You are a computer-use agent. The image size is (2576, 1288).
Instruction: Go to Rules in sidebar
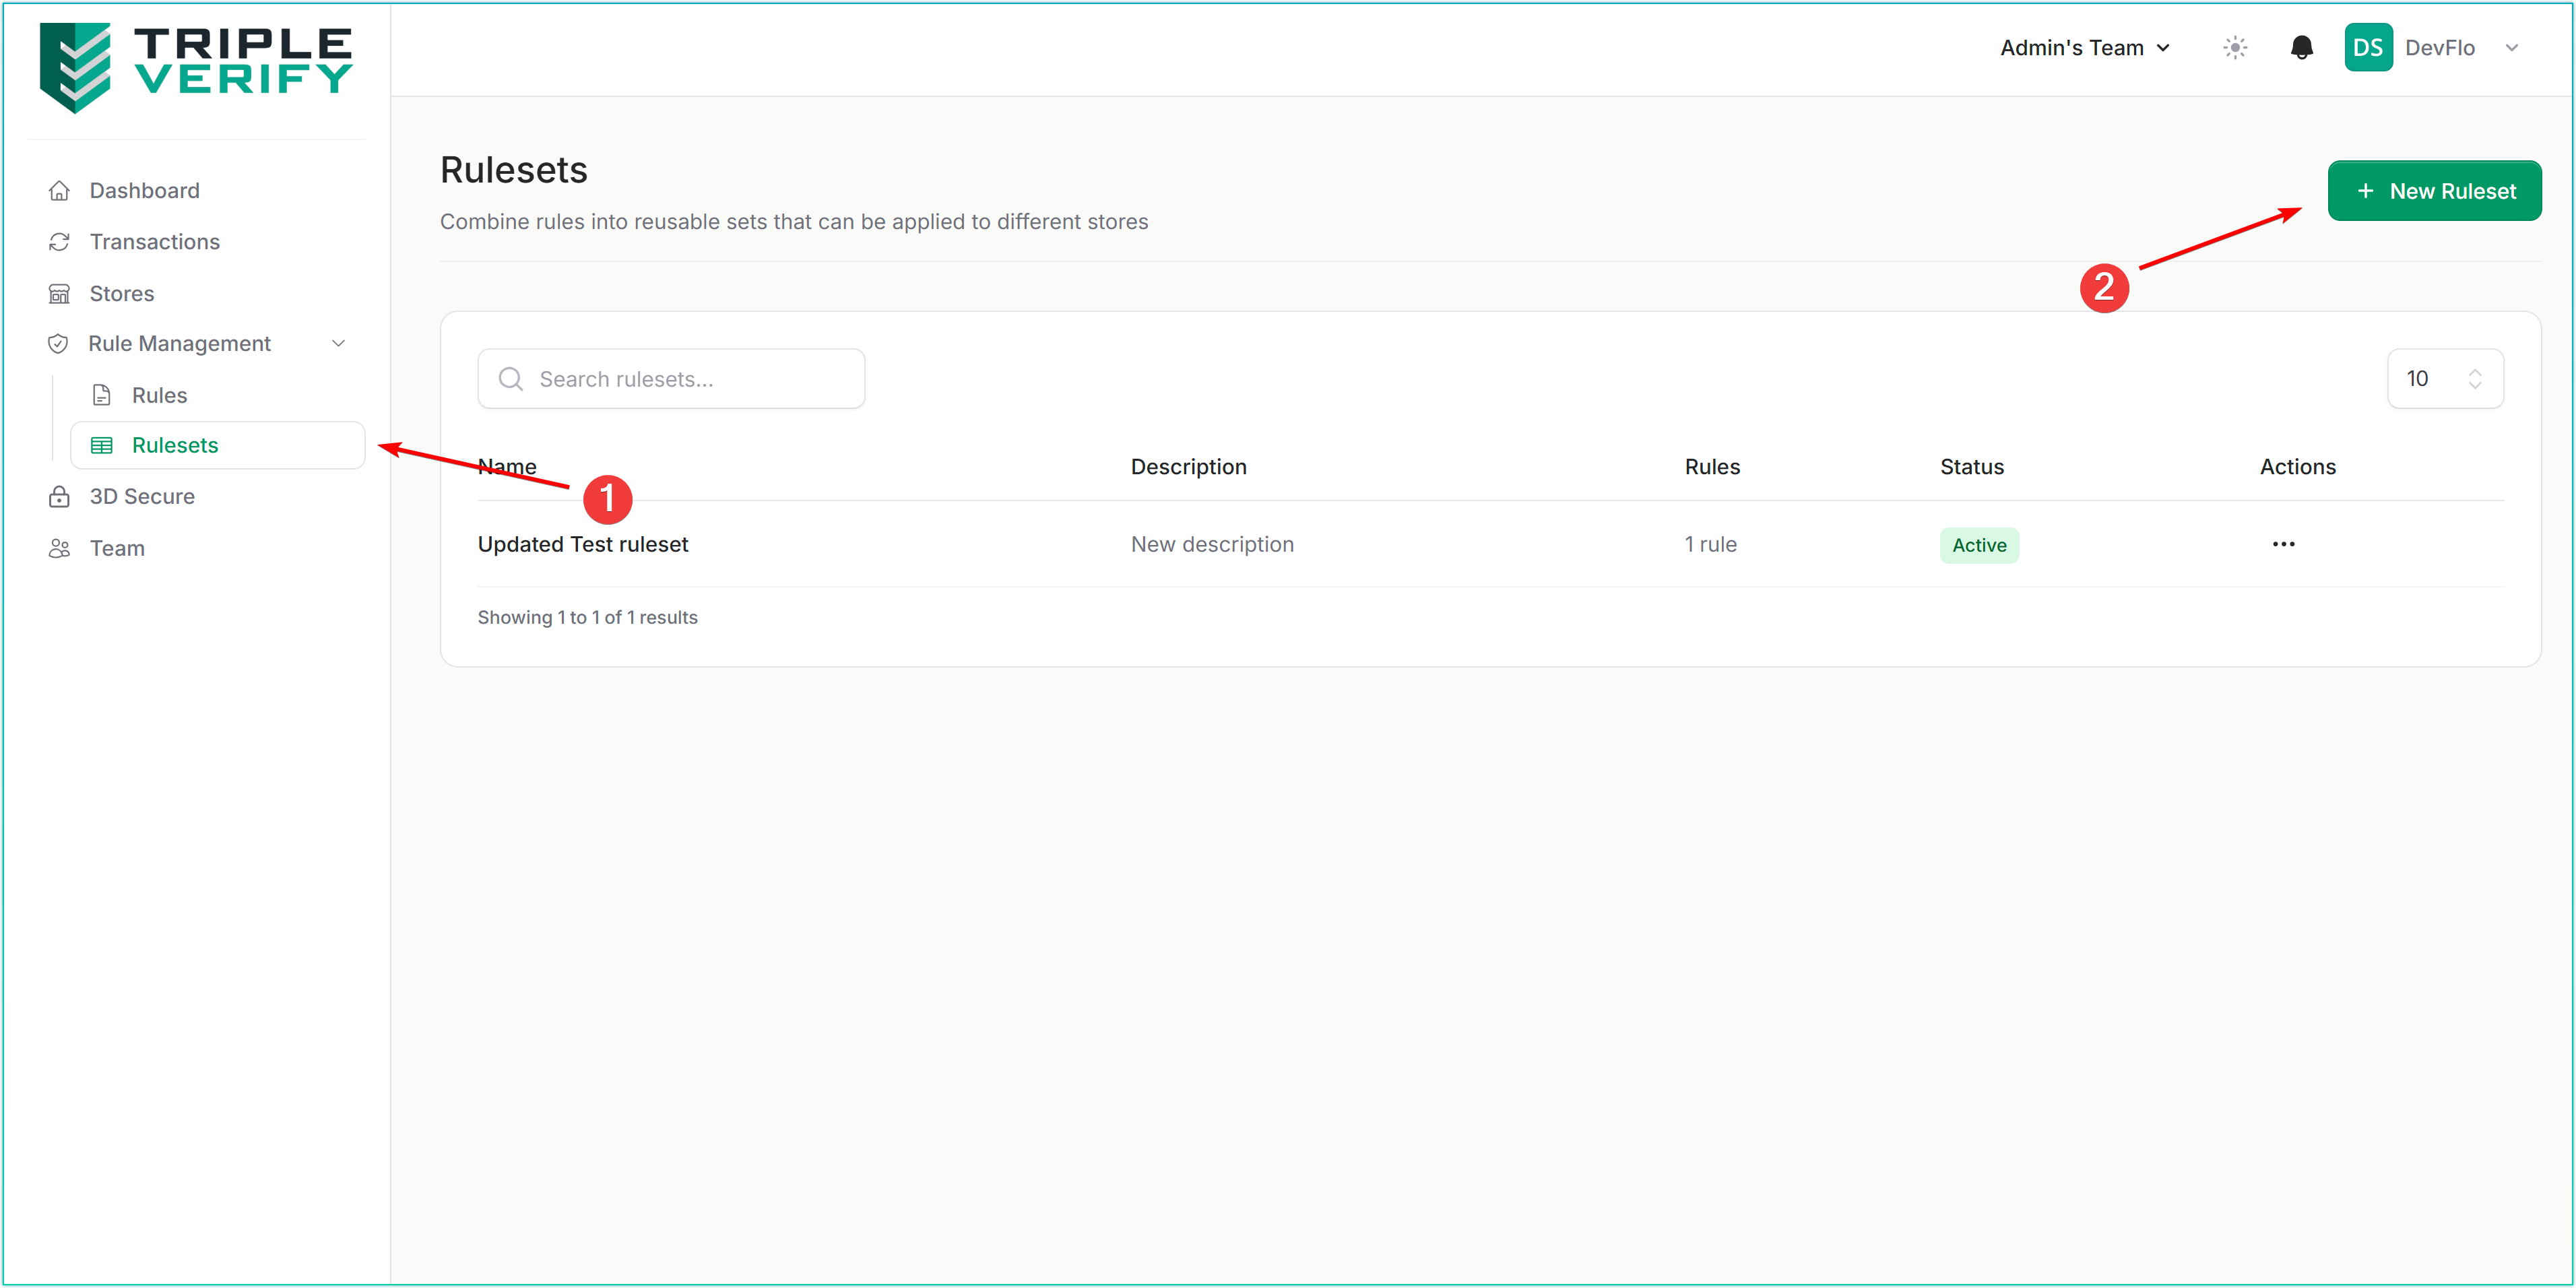tap(159, 395)
